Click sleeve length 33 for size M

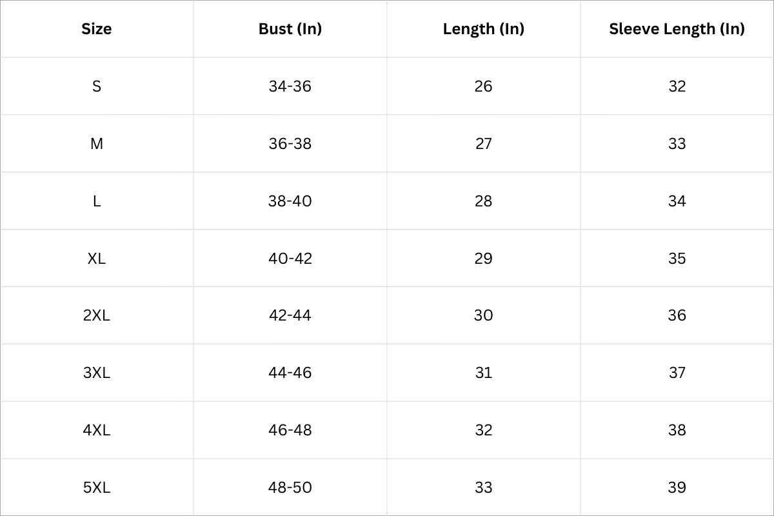[x=677, y=144]
